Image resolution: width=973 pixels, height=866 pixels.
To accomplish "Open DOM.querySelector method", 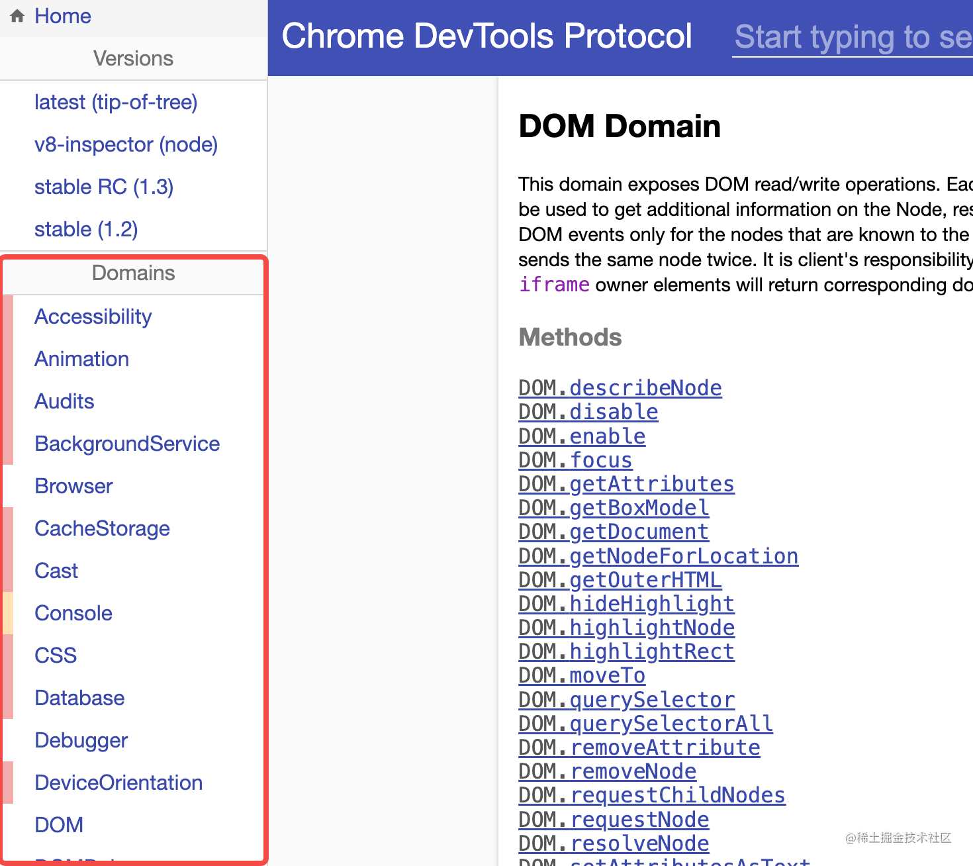I will [626, 700].
